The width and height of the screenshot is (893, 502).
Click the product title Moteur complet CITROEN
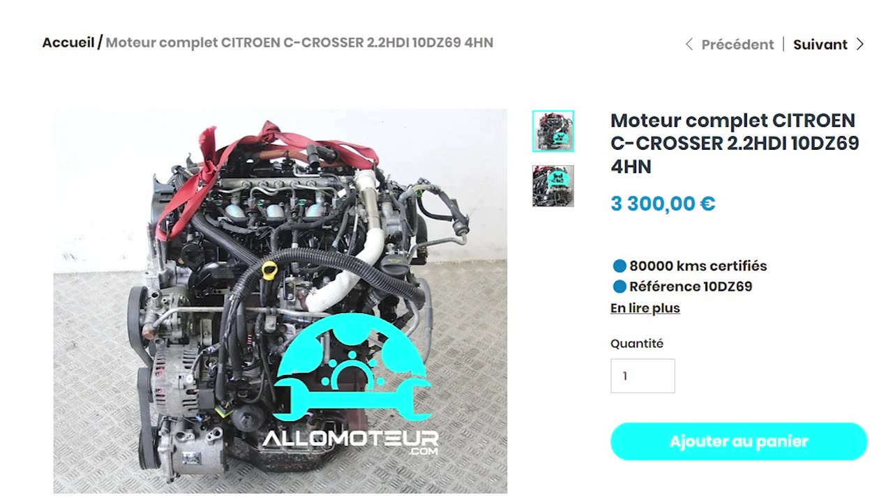(x=735, y=144)
